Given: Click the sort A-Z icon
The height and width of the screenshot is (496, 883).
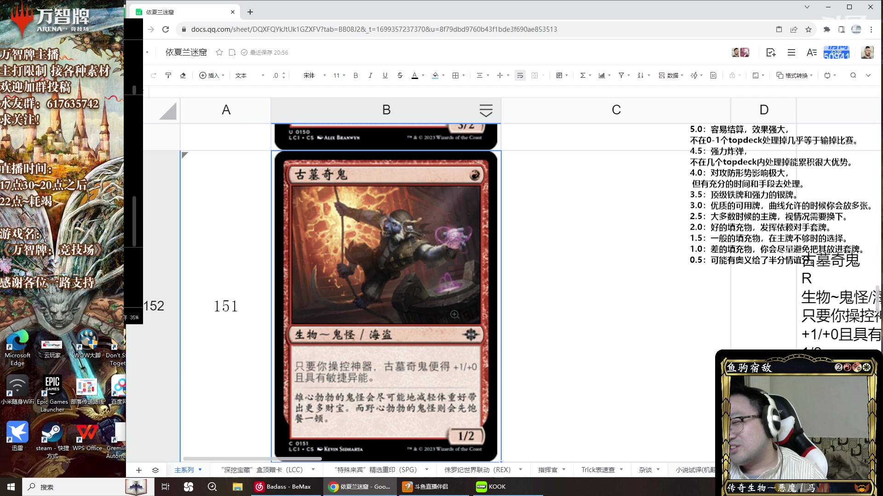Looking at the screenshot, I should click(x=641, y=75).
